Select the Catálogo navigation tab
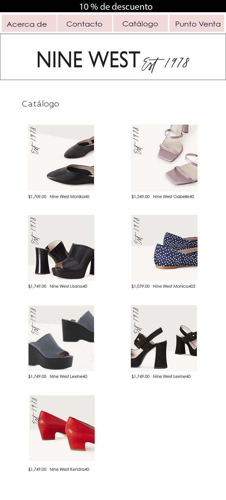Viewport: 226px width, 500px height. tap(140, 23)
